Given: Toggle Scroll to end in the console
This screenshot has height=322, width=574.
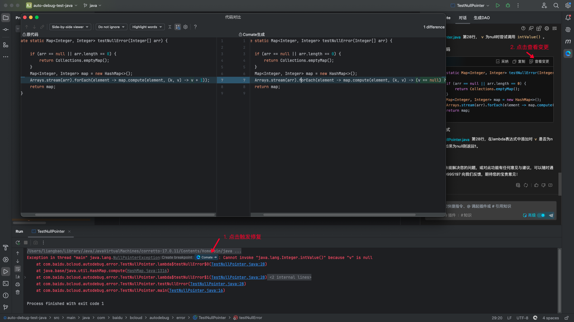Looking at the screenshot, I should pyautogui.click(x=18, y=277).
